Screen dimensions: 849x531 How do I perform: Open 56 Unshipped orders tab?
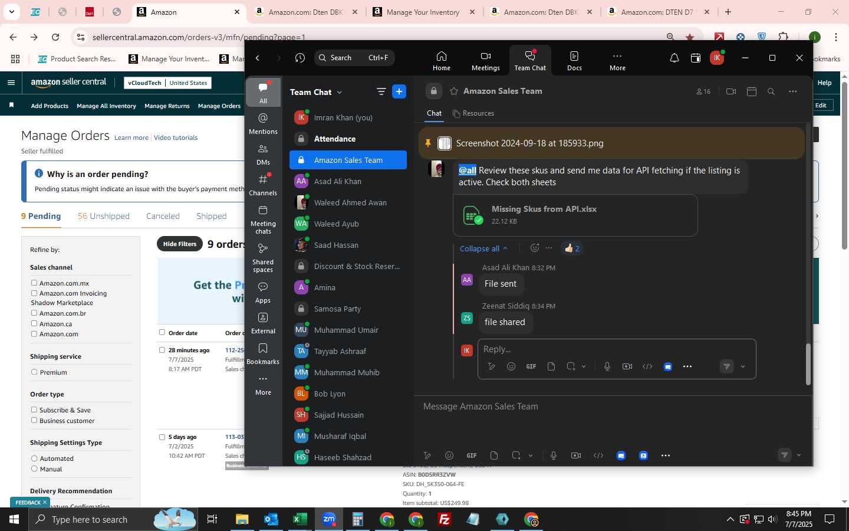[x=104, y=216]
